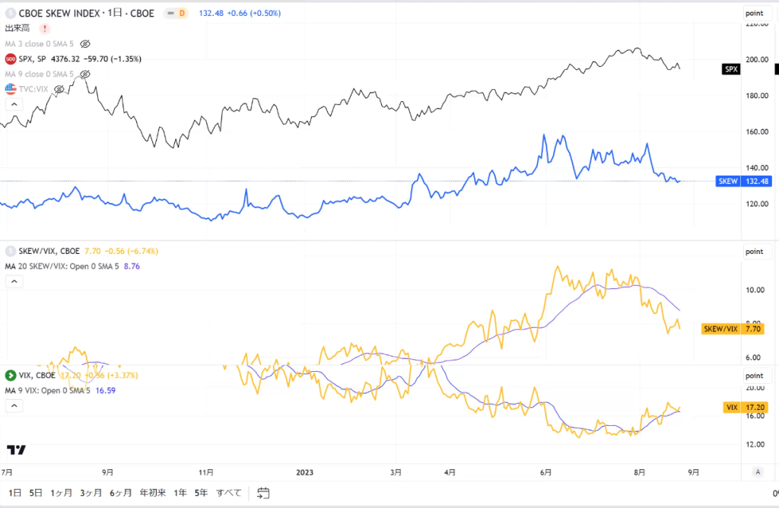
Task: Click the red volume warning icon
Action: 44,28
